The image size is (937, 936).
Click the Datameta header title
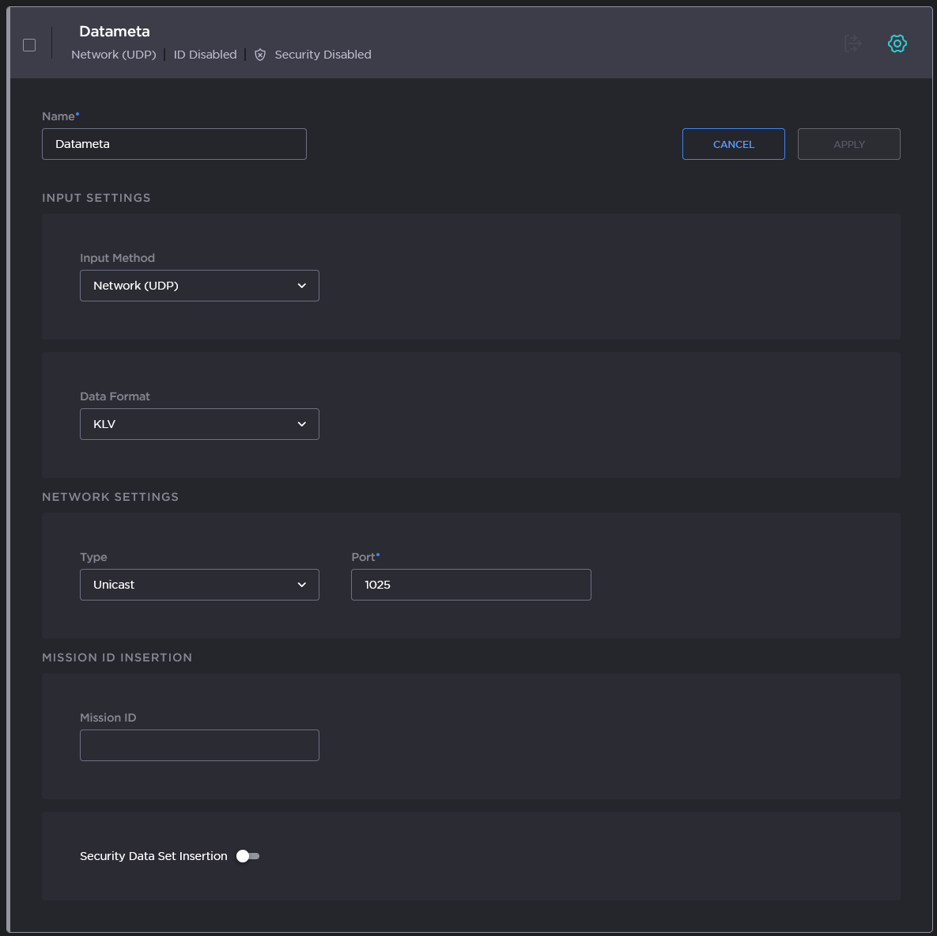(x=115, y=32)
